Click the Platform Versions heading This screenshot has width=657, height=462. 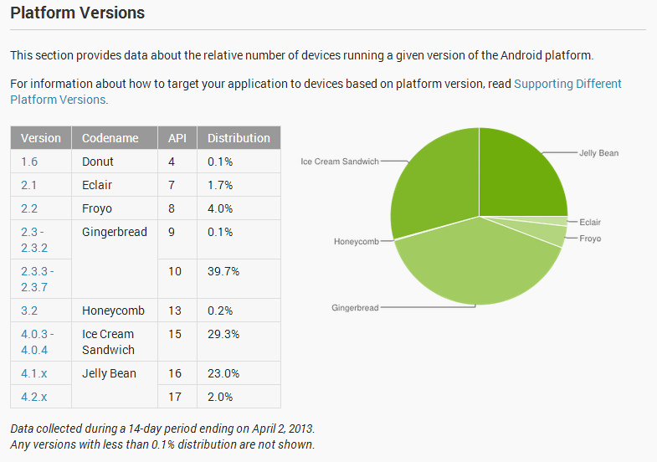click(77, 13)
